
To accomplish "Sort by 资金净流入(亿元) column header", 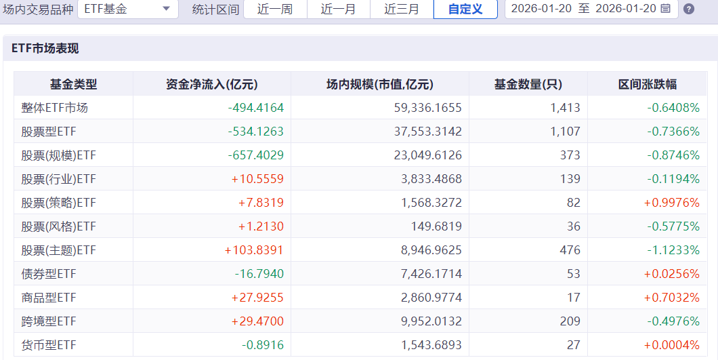I will pyautogui.click(x=211, y=84).
